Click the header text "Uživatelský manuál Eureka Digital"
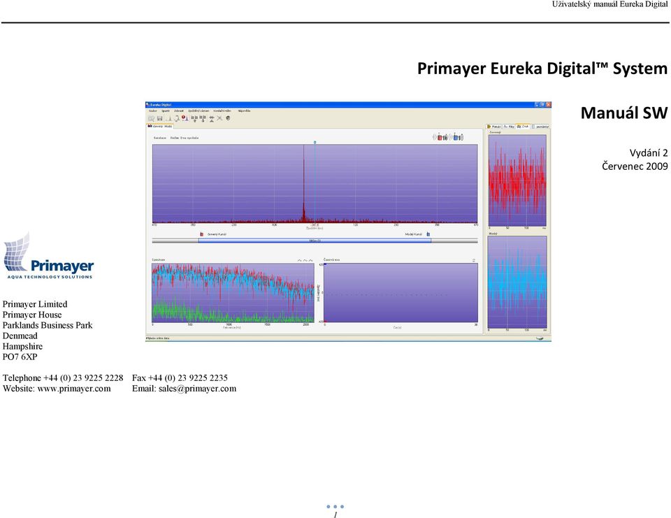This screenshot has height=518, width=671. click(x=609, y=4)
